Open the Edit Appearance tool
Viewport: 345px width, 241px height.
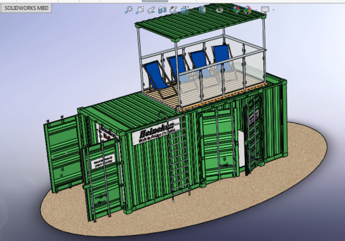click(236, 10)
